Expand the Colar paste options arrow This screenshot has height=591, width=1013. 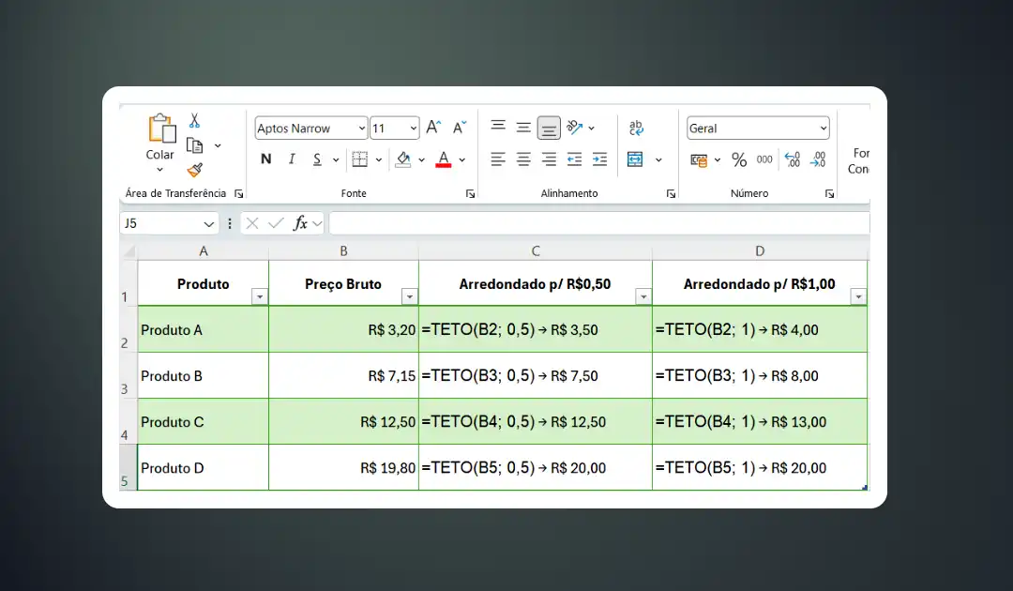tap(159, 170)
